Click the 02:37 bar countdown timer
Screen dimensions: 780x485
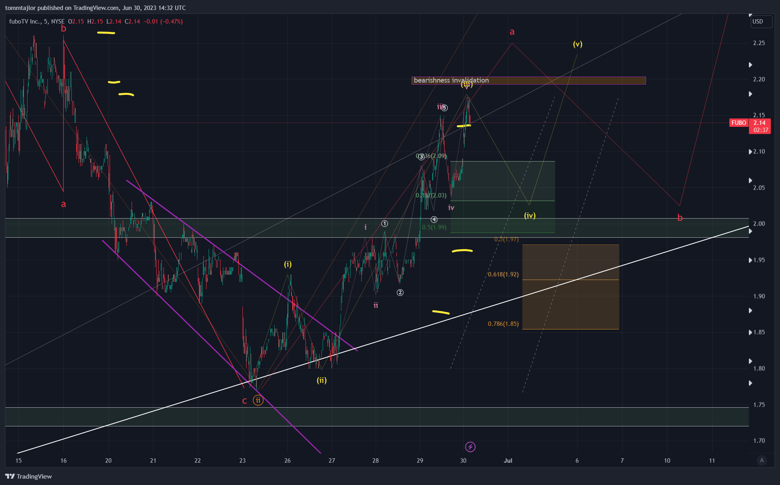(x=761, y=130)
